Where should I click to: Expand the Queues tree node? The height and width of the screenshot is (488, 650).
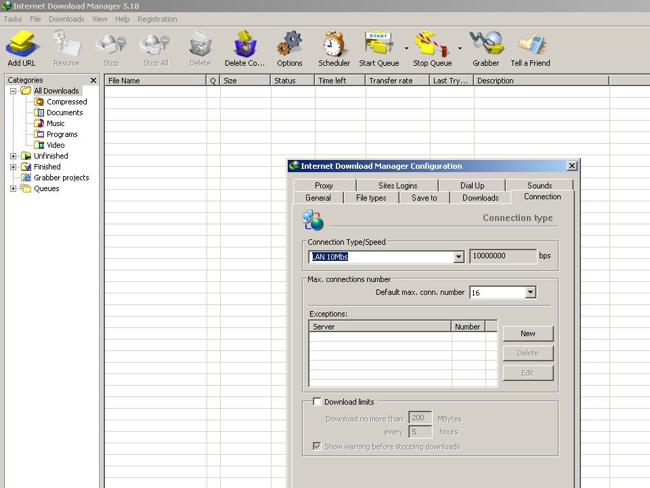(x=14, y=188)
